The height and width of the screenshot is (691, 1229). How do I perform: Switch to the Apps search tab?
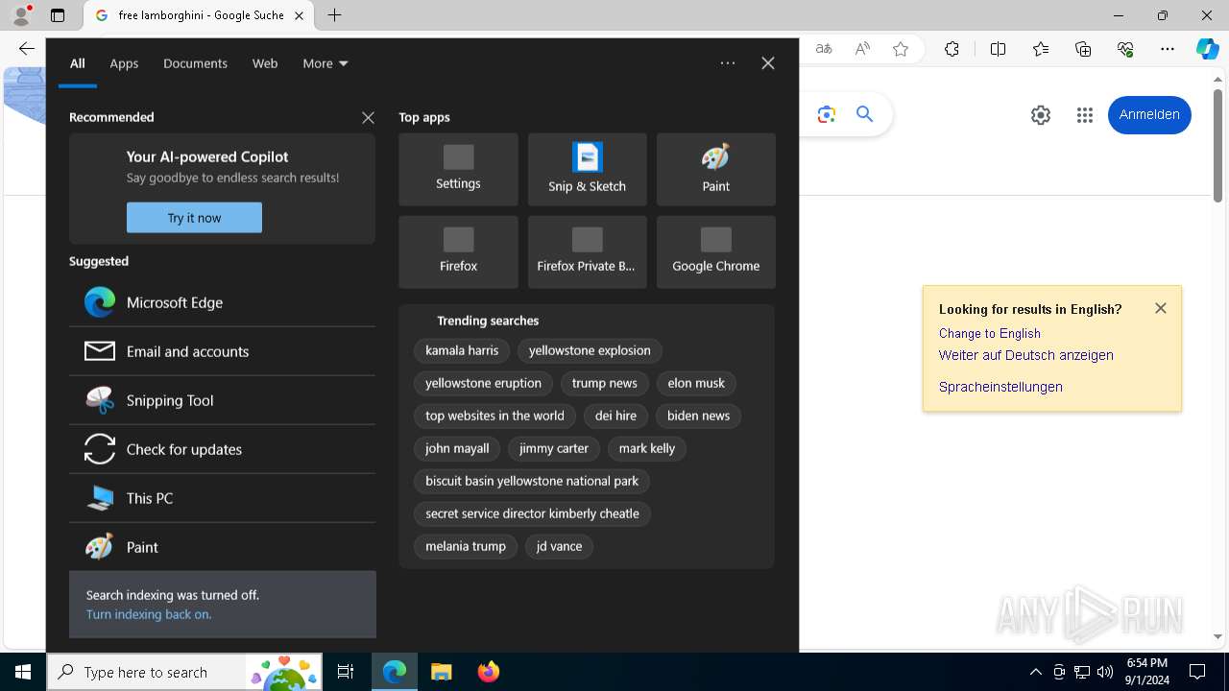click(124, 63)
